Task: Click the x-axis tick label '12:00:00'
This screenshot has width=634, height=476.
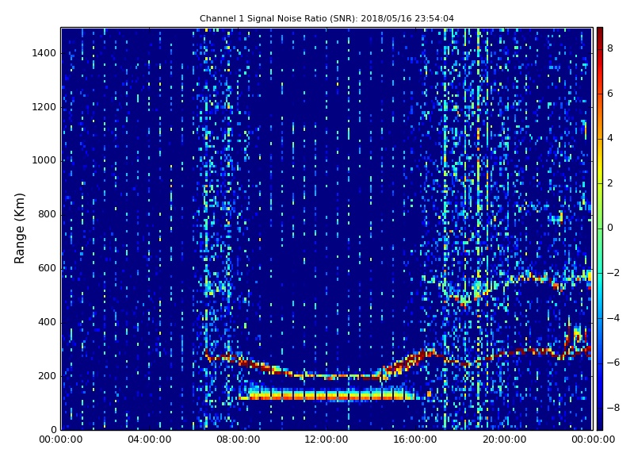Action: click(x=327, y=440)
